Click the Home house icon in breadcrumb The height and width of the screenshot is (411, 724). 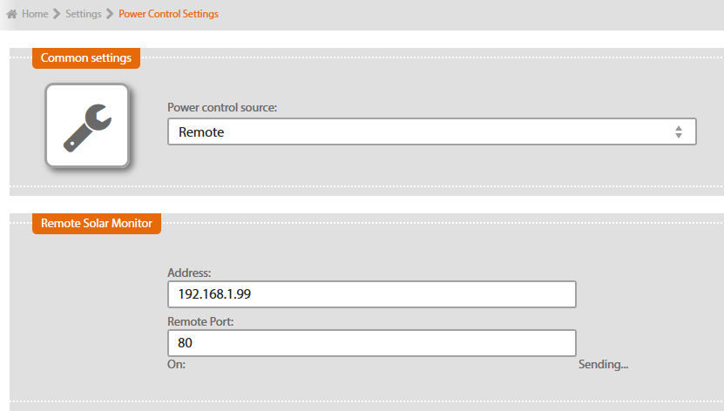point(12,14)
